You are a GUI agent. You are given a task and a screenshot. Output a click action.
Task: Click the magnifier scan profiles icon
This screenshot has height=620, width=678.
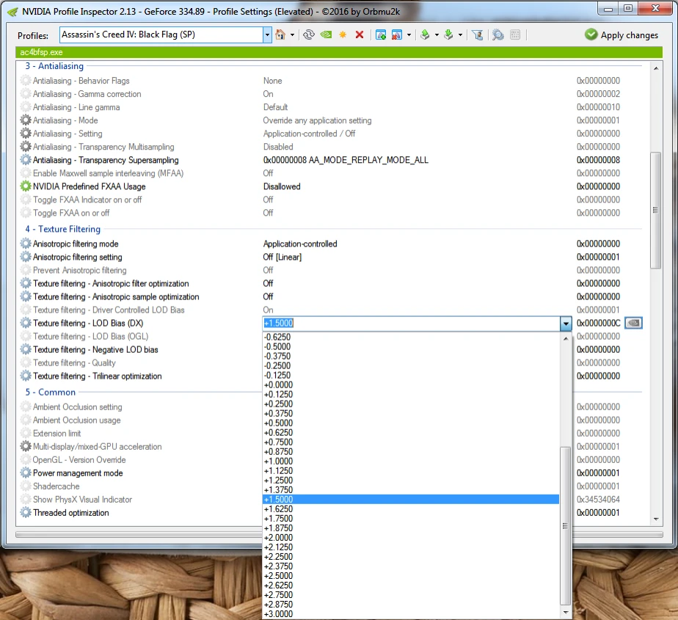pyautogui.click(x=498, y=34)
